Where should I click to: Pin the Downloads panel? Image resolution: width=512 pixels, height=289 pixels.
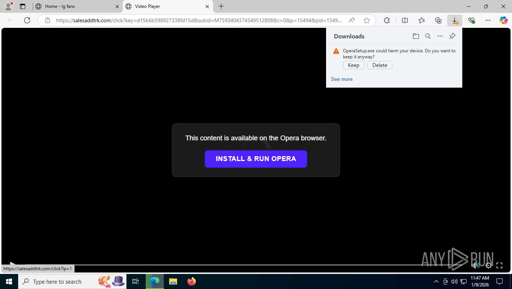tap(453, 36)
